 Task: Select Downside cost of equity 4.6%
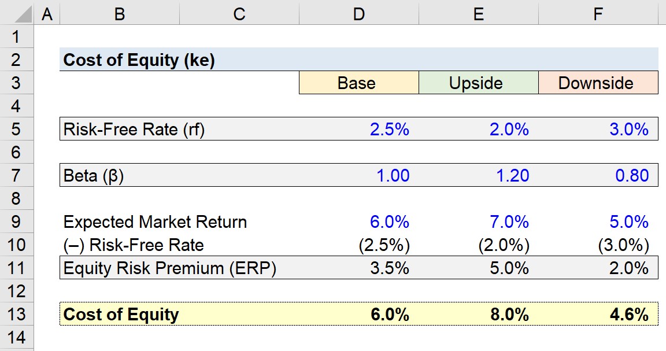coord(598,314)
